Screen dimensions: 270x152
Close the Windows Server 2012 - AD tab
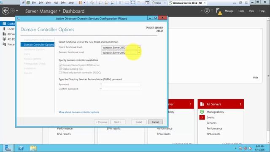(205, 3)
